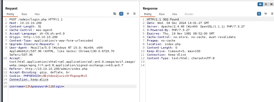Select top-bottom split layout icon
The width and height of the screenshot is (274, 102).
pyautogui.click(x=266, y=4)
